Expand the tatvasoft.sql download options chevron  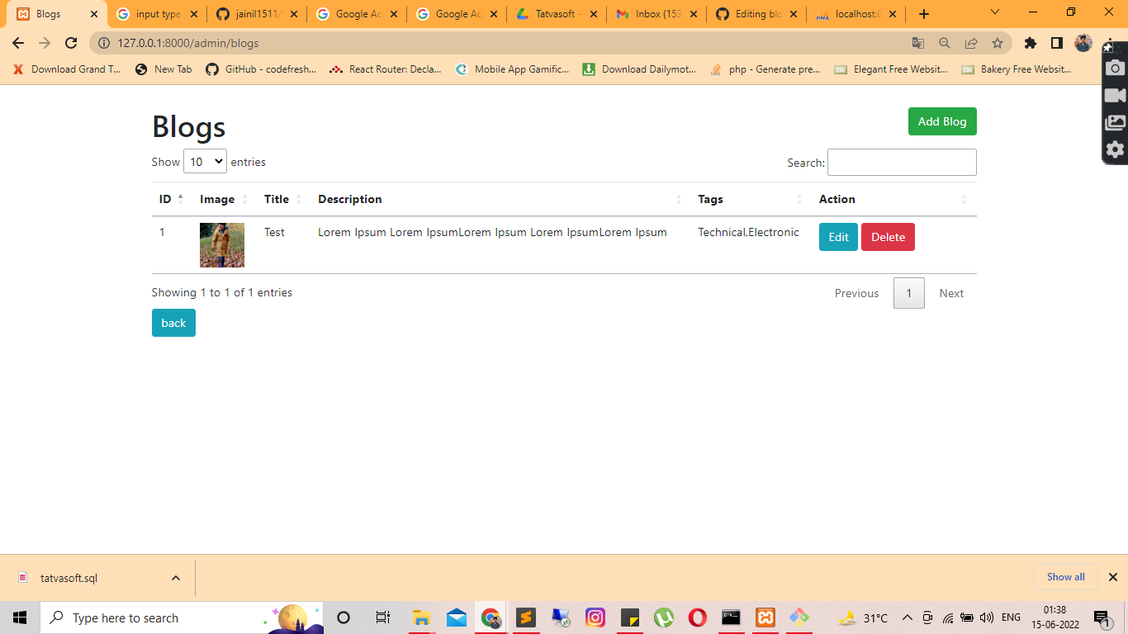174,577
